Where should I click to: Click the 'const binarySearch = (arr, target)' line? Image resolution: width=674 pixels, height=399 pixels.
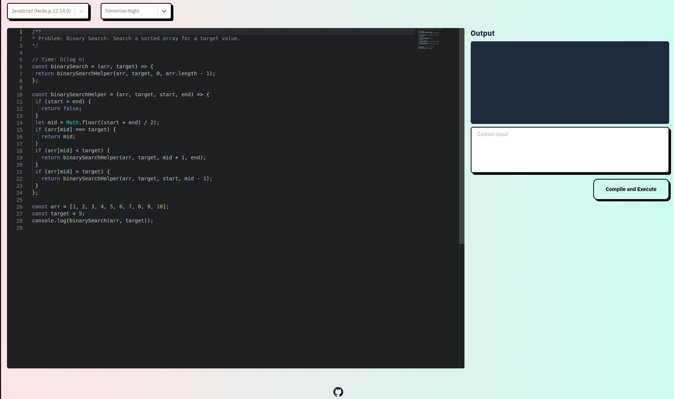(x=93, y=66)
